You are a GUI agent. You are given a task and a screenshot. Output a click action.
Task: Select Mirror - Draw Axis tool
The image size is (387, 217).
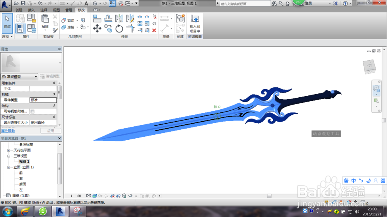click(x=130, y=19)
